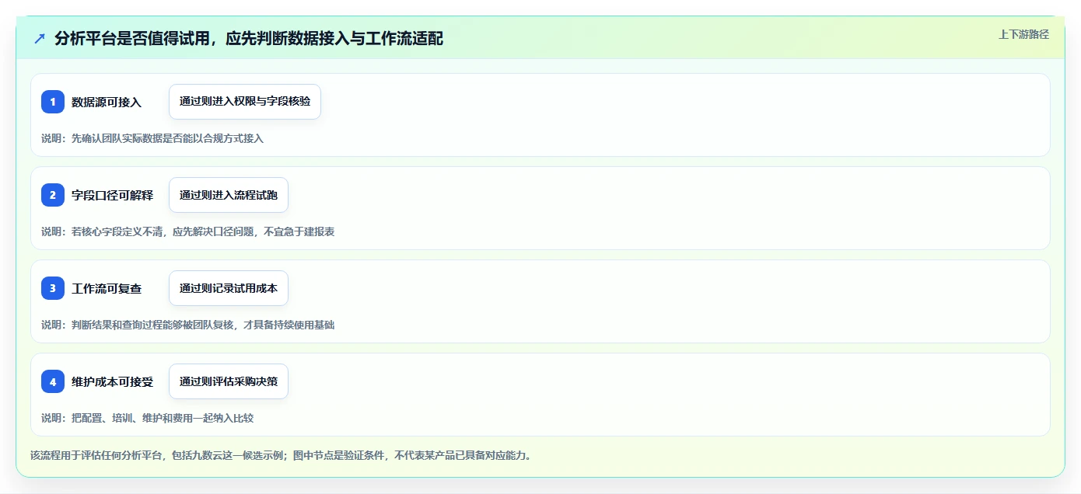The image size is (1081, 494).
Task: Click the step 4 number badge
Action: point(53,381)
